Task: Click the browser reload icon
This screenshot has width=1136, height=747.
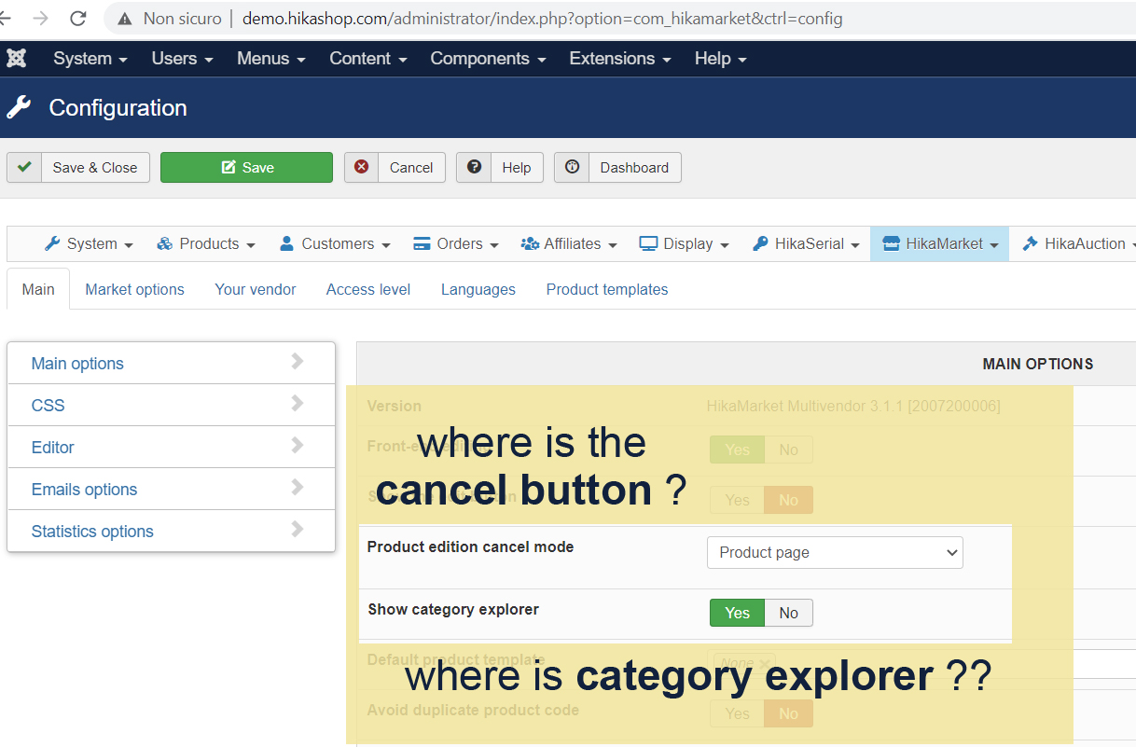Action: point(78,18)
